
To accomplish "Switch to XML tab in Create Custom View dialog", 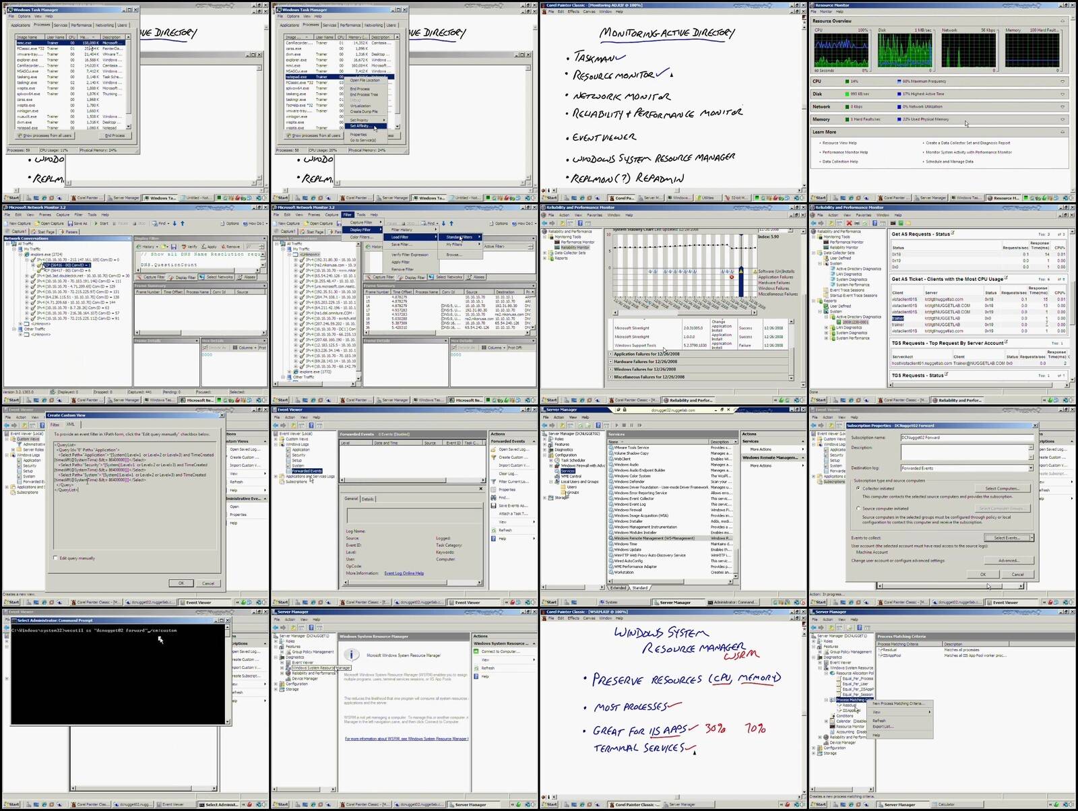I will [70, 424].
